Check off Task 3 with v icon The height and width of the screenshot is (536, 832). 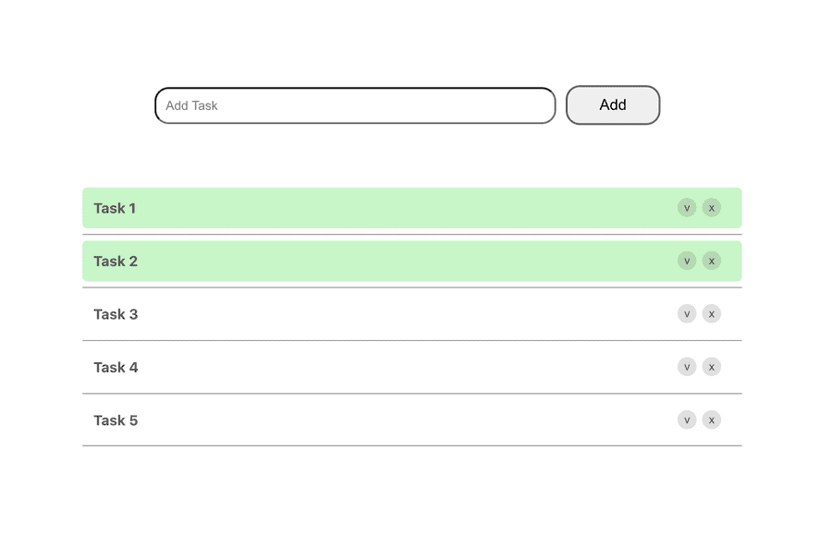point(687,313)
